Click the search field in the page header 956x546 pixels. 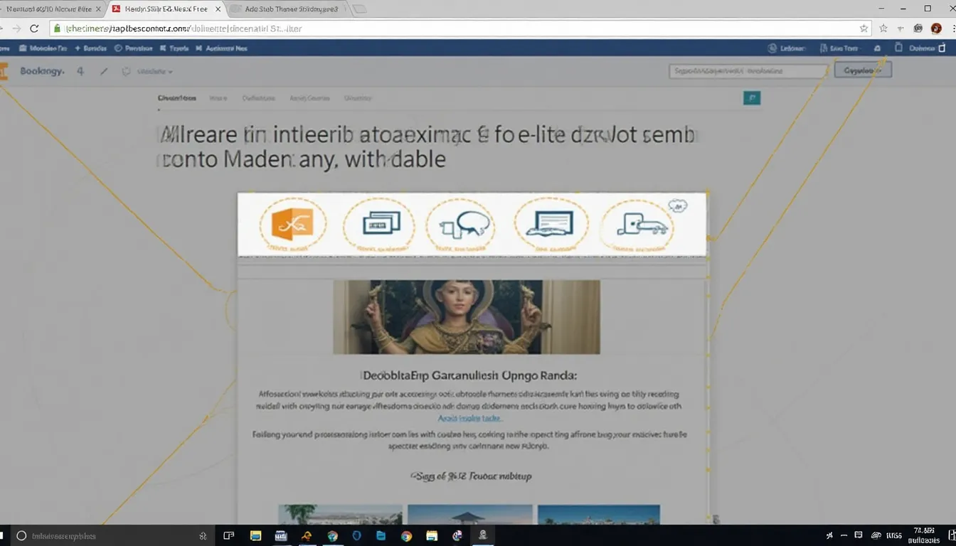tap(748, 71)
